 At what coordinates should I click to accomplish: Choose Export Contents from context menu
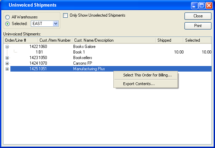pyautogui.click(x=146, y=84)
